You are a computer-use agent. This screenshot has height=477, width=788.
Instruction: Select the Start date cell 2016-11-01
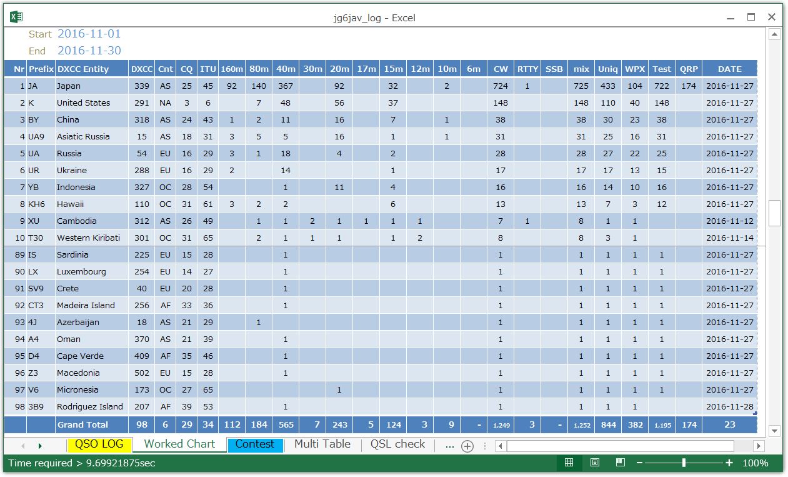[89, 34]
